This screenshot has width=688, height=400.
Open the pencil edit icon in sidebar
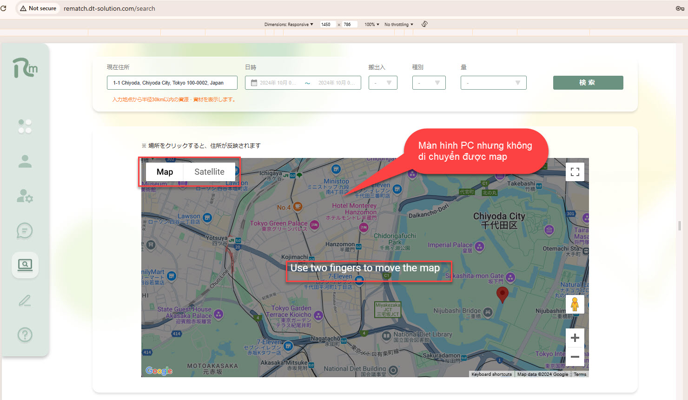[x=25, y=301]
